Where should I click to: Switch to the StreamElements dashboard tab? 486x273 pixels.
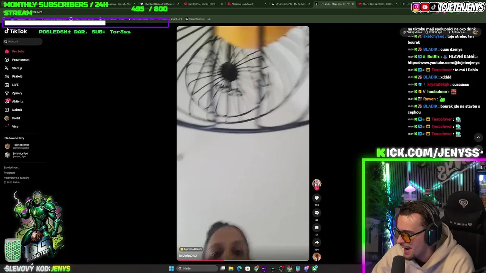point(290,4)
